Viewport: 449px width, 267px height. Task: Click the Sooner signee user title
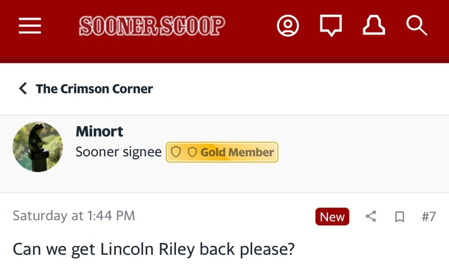coord(119,152)
